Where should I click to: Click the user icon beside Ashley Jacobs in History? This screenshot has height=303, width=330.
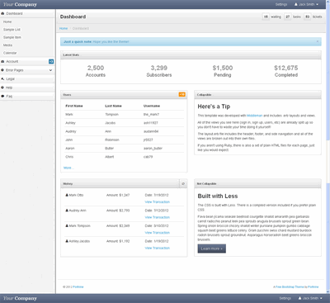click(67, 241)
